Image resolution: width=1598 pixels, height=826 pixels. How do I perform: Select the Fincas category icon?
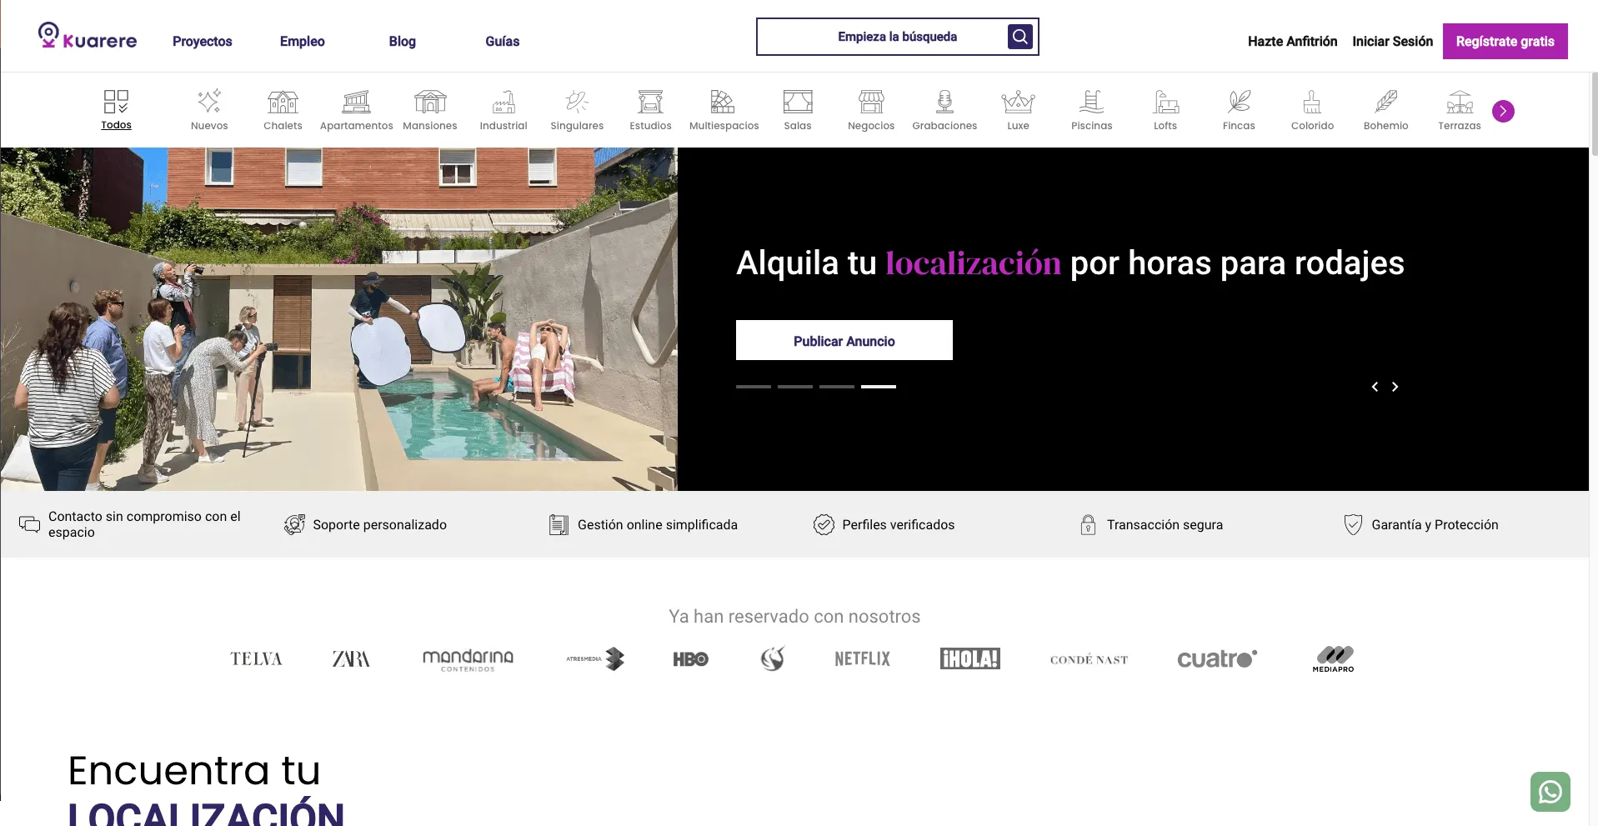pyautogui.click(x=1239, y=102)
